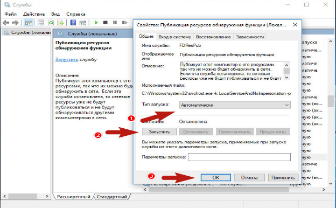Refresh the services list via toolbar icon
336x208 pixels.
pos(51,23)
